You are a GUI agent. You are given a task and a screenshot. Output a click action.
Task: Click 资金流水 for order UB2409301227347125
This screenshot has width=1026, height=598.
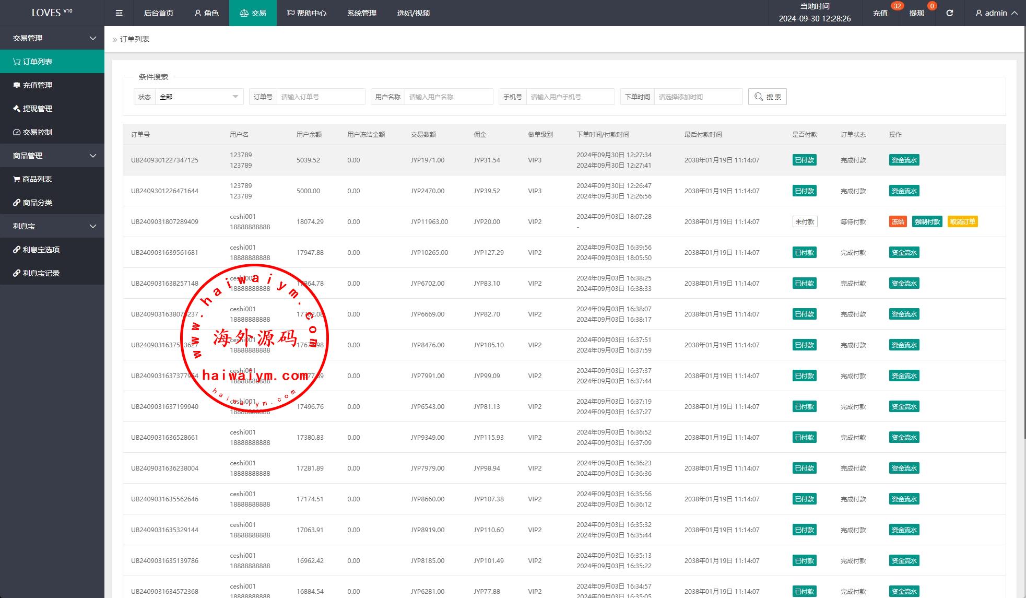904,160
